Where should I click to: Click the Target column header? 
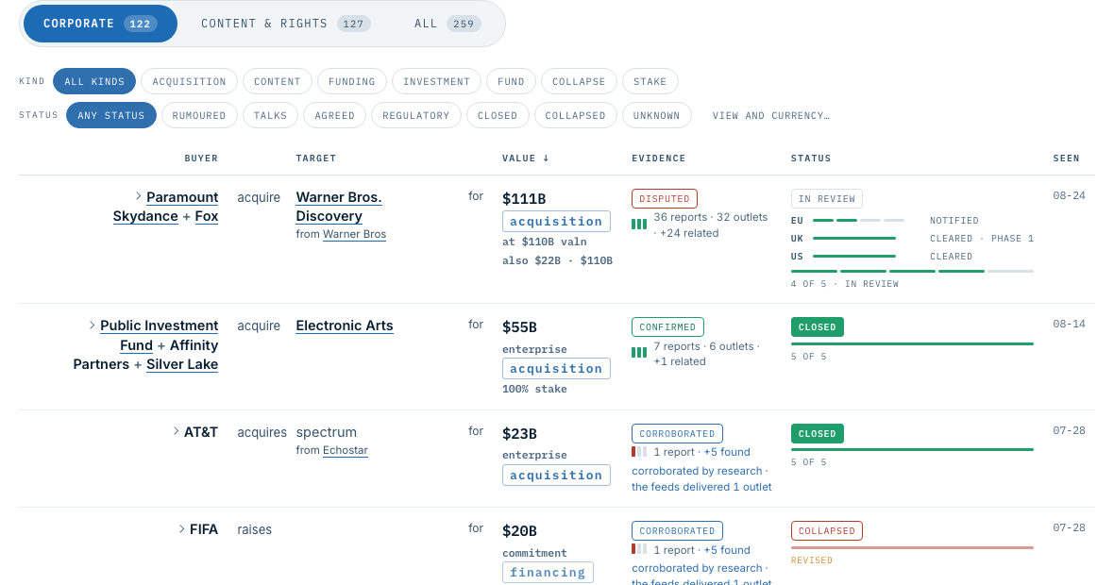pyautogui.click(x=315, y=159)
